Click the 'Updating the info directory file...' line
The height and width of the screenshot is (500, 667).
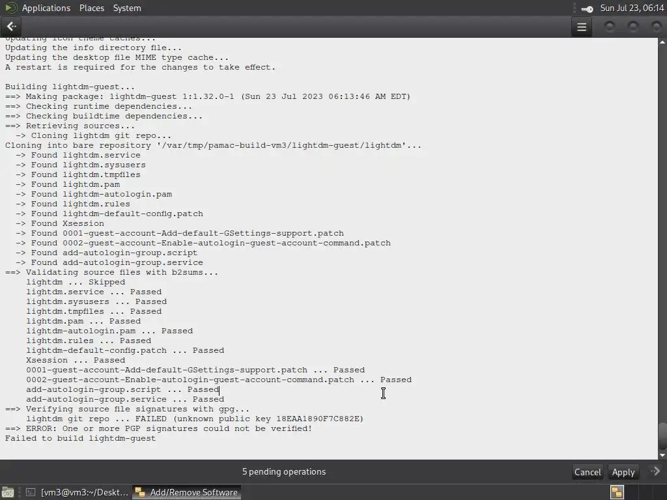(93, 48)
